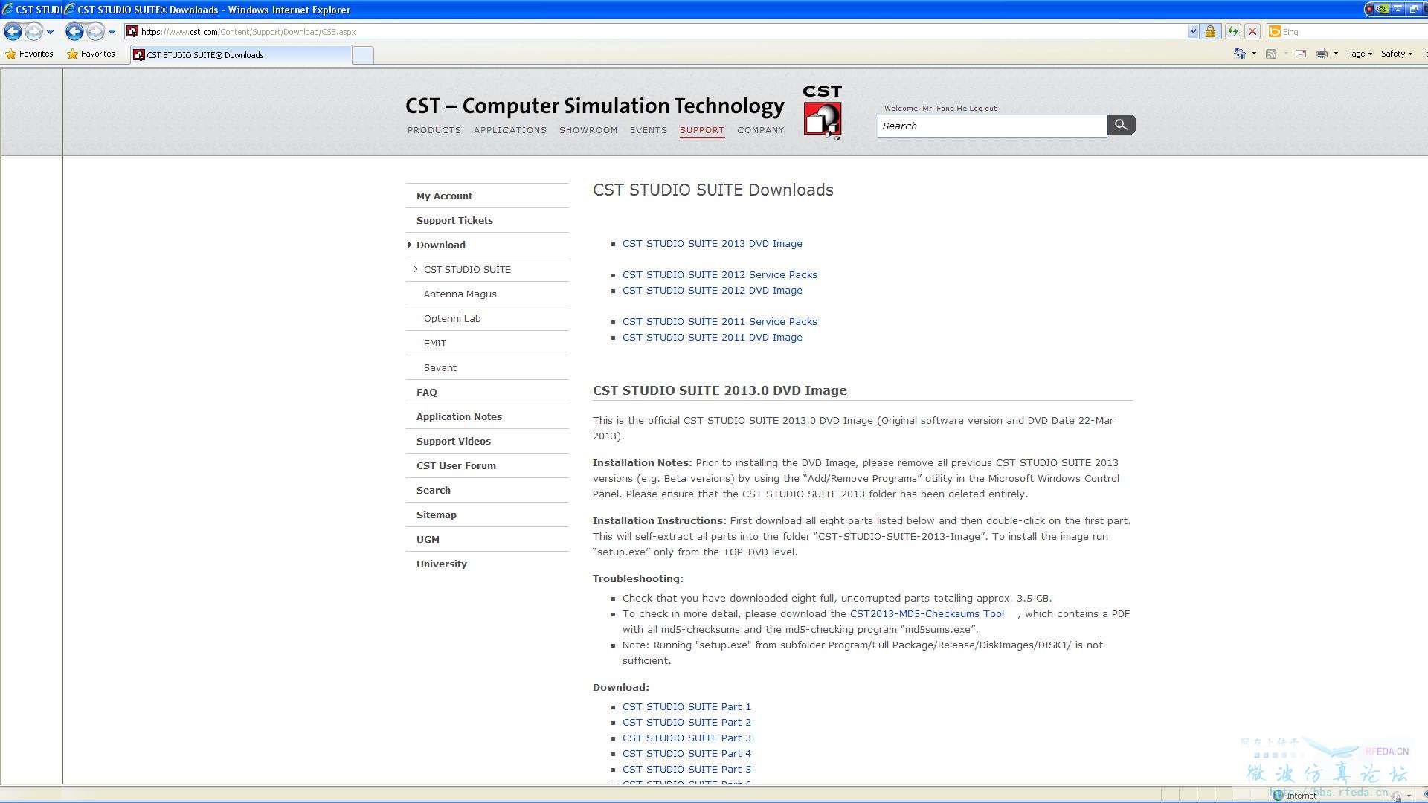Viewport: 1428px width, 803px height.
Task: Open the PRODUCTS navigation menu
Action: tap(434, 130)
